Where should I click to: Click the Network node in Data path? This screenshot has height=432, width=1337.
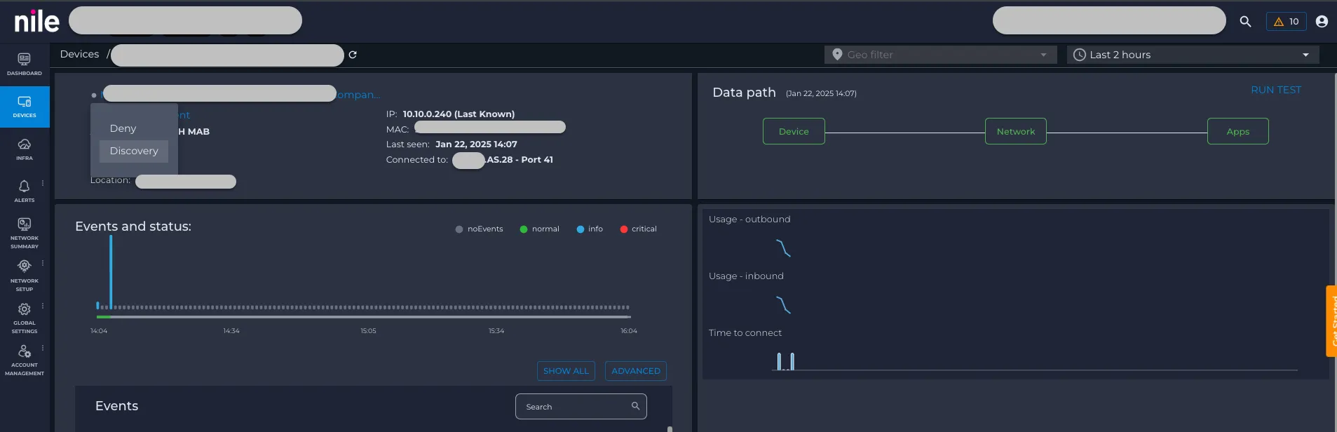pyautogui.click(x=1016, y=131)
